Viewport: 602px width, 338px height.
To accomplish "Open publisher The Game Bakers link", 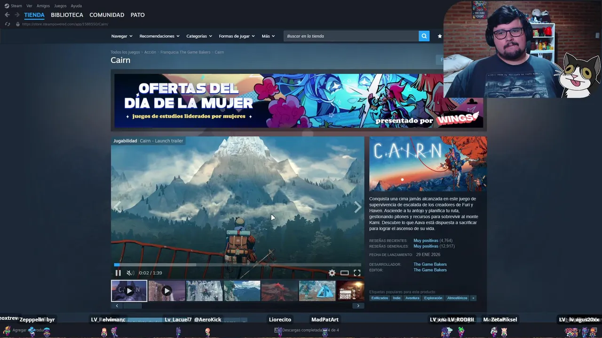I will point(430,270).
